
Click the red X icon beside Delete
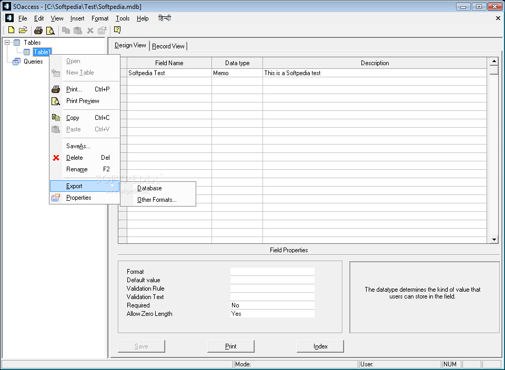click(x=56, y=158)
